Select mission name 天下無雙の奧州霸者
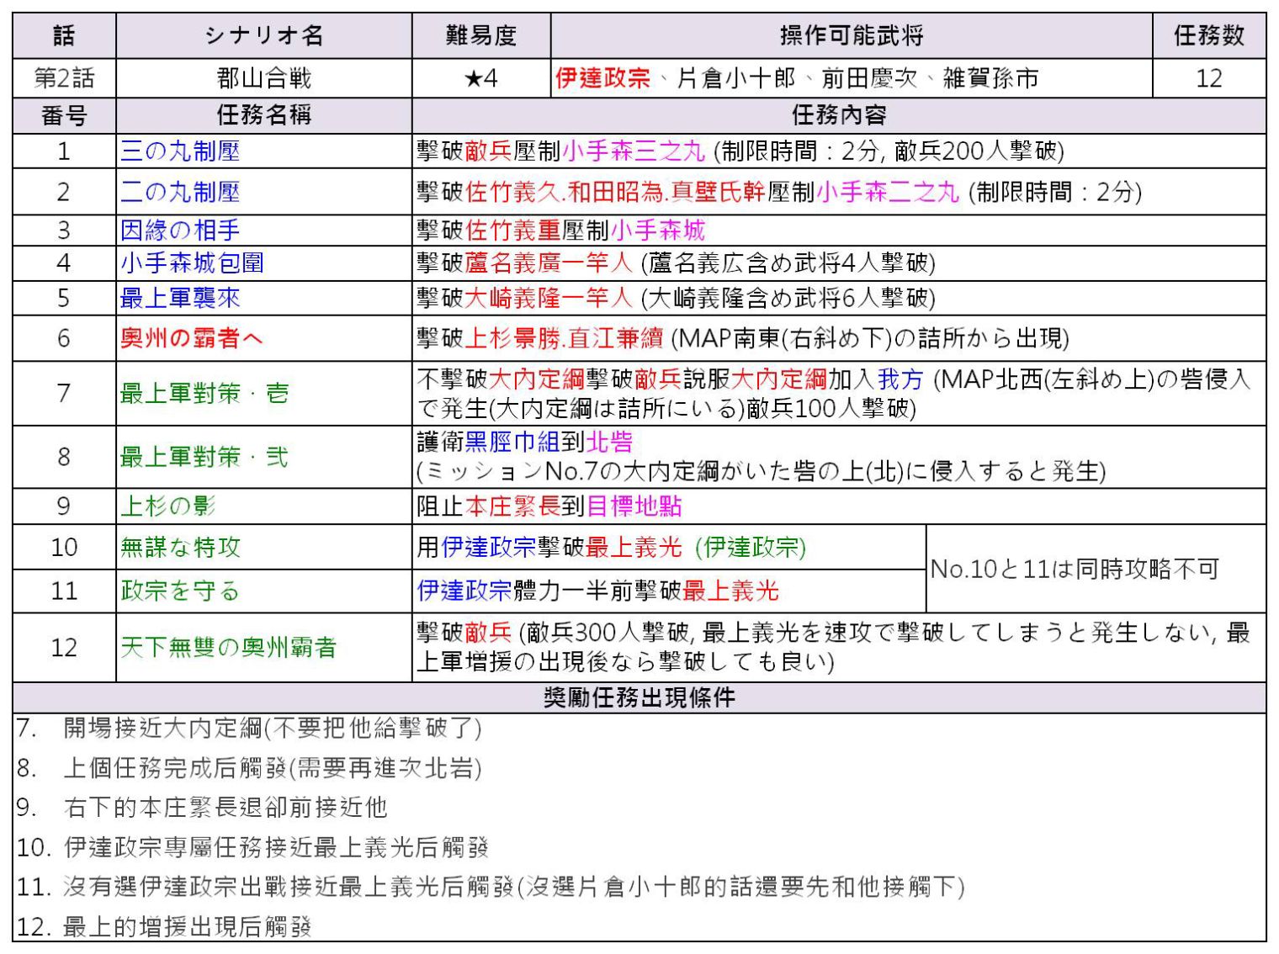 click(x=228, y=647)
